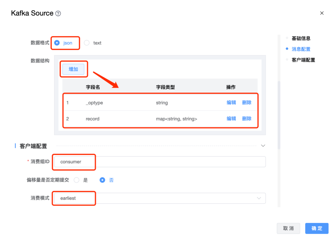Click the 消费组ID input field

click(x=160, y=162)
